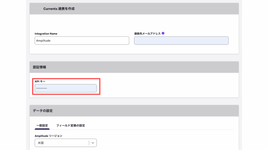Click the 認証情報 section header
This screenshot has height=150, width=268.
(39, 67)
